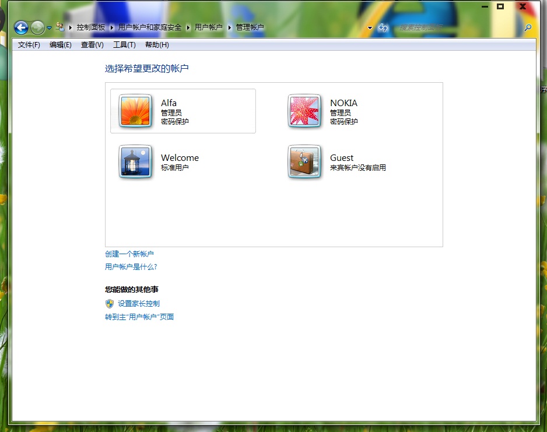This screenshot has width=547, height=432.
Task: Click the Welcome account lighthouse picture
Action: click(135, 161)
